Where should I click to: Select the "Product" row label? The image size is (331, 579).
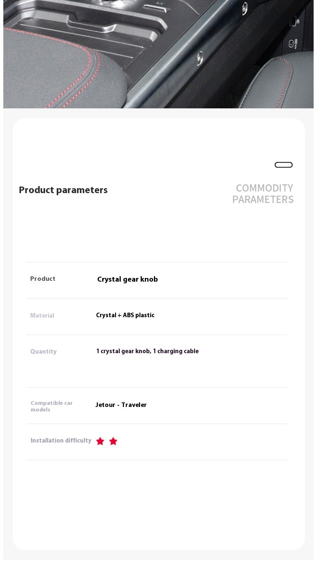click(43, 279)
